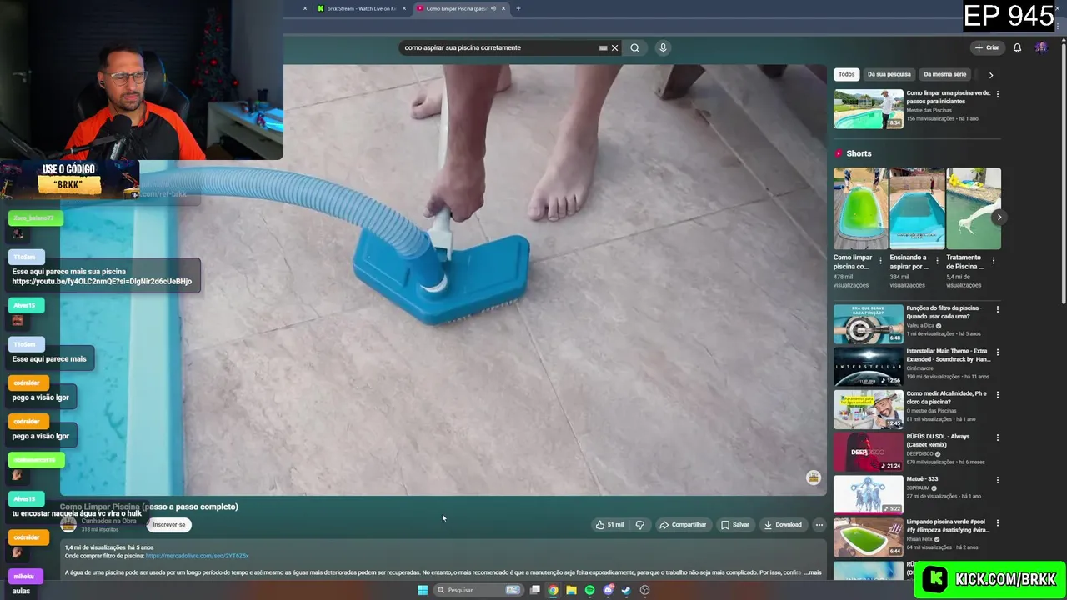This screenshot has width=1067, height=600.
Task: Click the Shorts section heading
Action: coord(859,153)
